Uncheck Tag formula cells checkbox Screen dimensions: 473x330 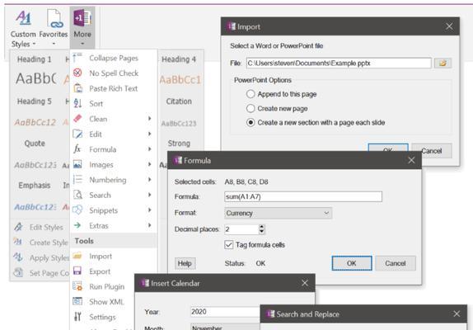pyautogui.click(x=228, y=244)
